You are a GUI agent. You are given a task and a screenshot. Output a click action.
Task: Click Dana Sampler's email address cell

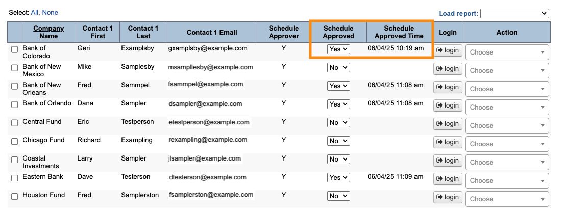(205, 104)
